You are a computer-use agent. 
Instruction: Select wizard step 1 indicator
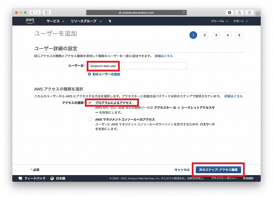tap(193, 35)
